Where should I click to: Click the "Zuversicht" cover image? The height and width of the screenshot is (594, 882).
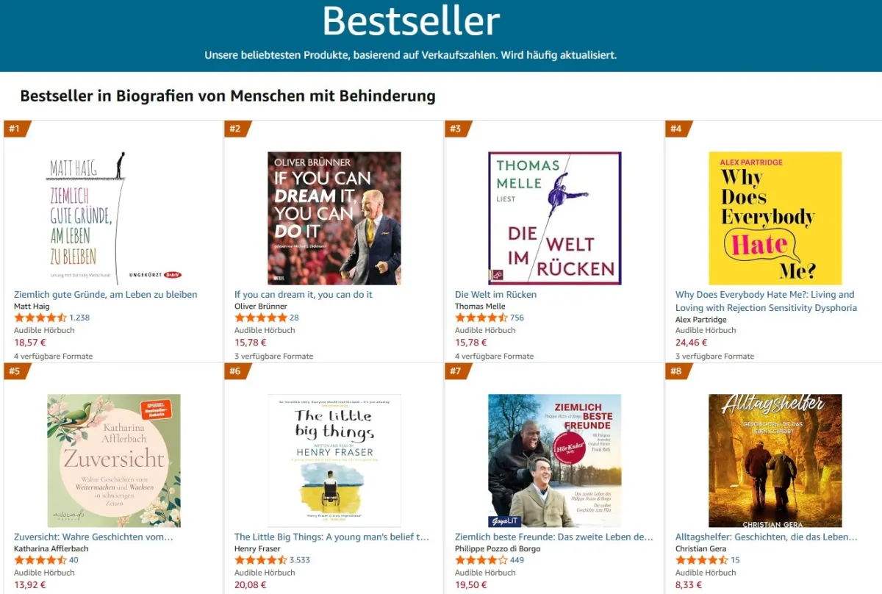(114, 459)
